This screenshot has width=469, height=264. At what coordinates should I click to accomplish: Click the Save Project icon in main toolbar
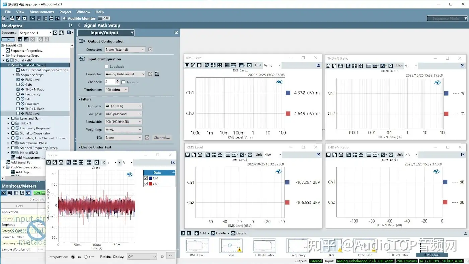click(x=18, y=18)
